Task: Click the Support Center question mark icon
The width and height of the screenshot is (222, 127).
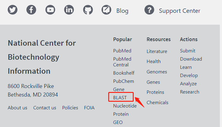Action: pos(149,10)
